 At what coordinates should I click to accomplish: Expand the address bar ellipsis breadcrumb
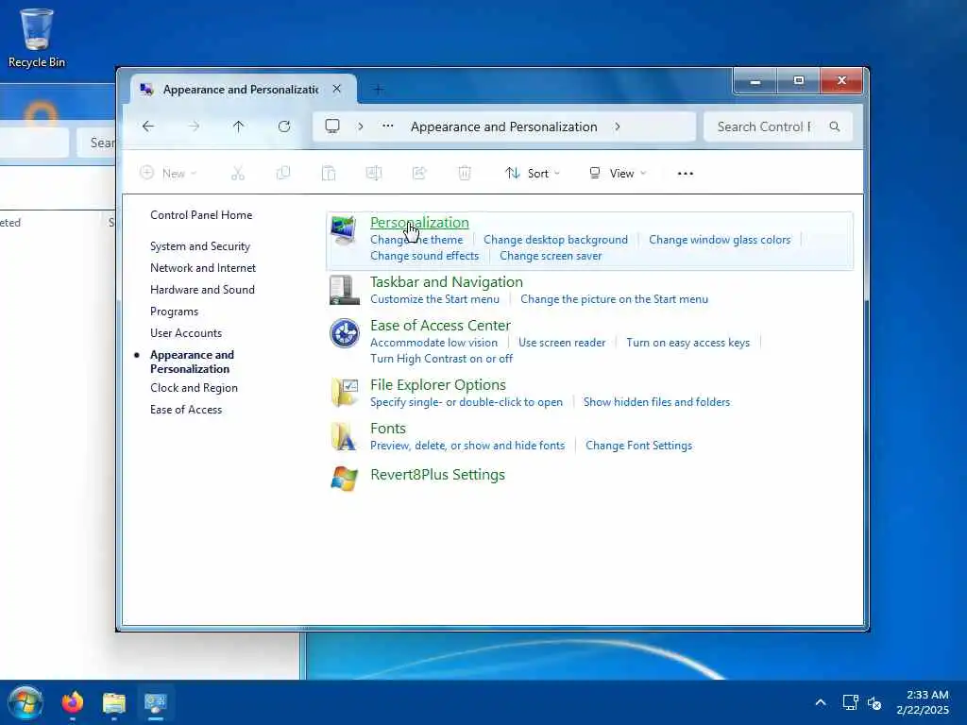coord(387,126)
